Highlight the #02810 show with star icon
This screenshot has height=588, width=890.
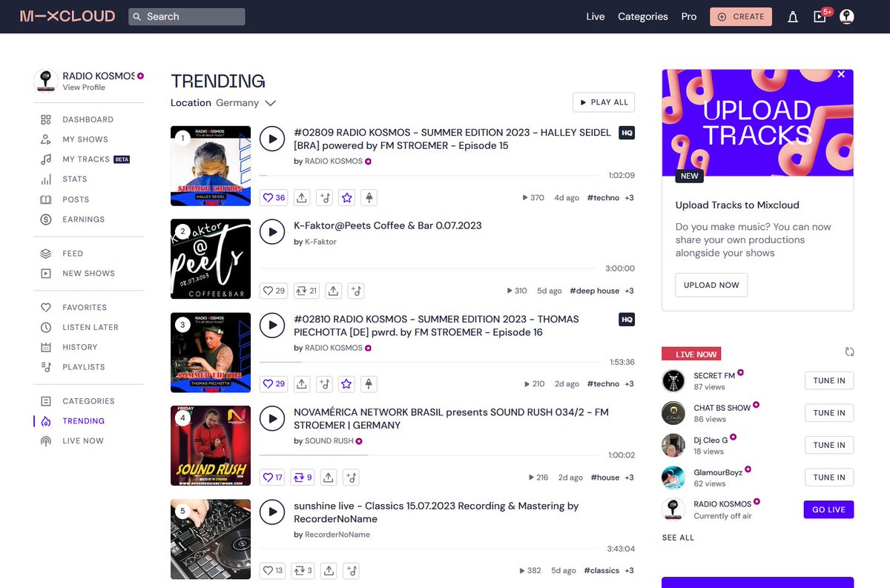(x=346, y=384)
